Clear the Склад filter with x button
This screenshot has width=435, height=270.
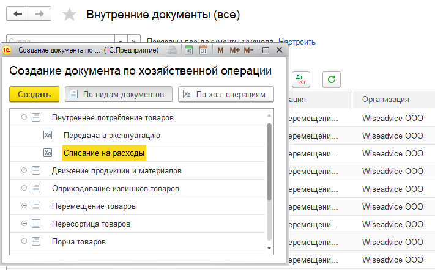134,40
